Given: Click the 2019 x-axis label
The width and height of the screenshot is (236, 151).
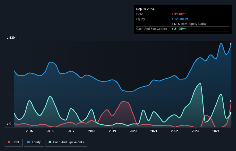Looking at the screenshot, I should 112,131.
